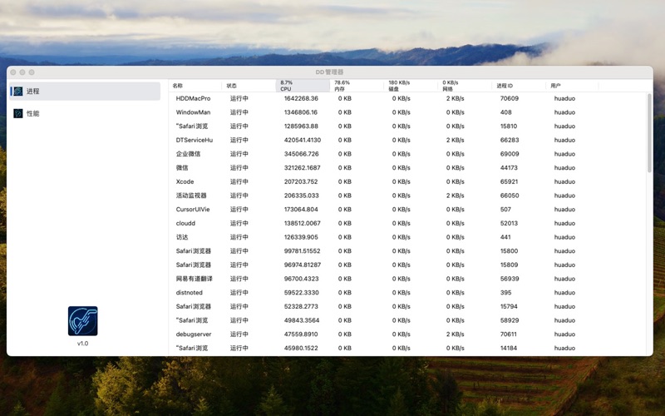
Task: Click the vertical scrollbar of process list
Action: point(649,133)
